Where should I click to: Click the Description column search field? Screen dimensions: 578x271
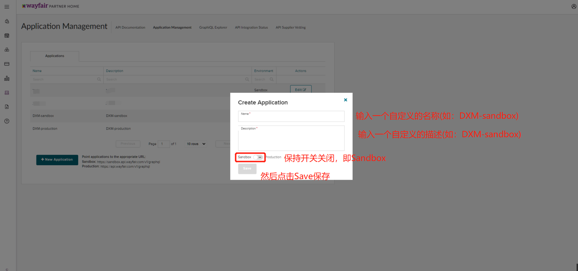point(177,79)
